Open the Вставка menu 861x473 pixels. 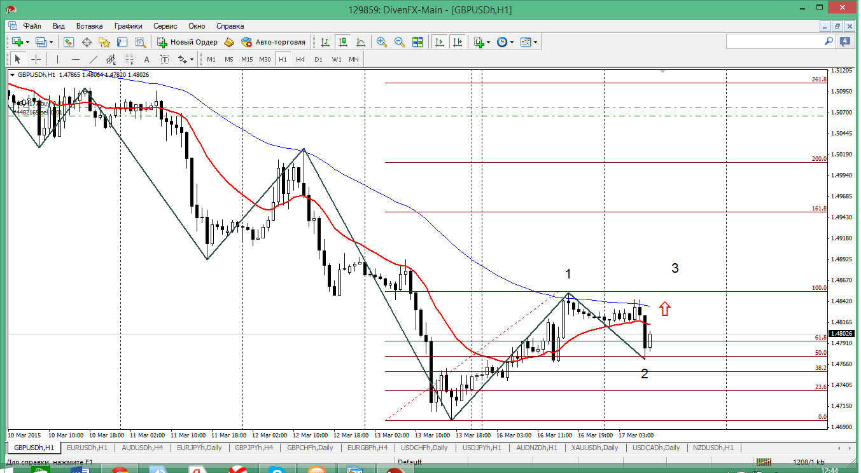click(x=90, y=26)
